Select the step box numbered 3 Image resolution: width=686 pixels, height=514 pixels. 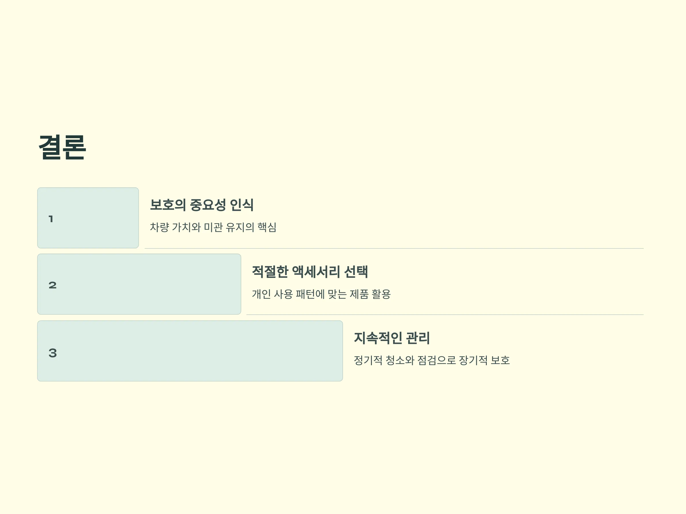pyautogui.click(x=190, y=351)
